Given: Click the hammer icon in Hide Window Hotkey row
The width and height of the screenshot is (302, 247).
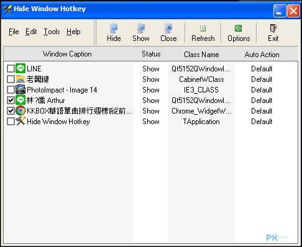Looking at the screenshot, I should point(21,121).
